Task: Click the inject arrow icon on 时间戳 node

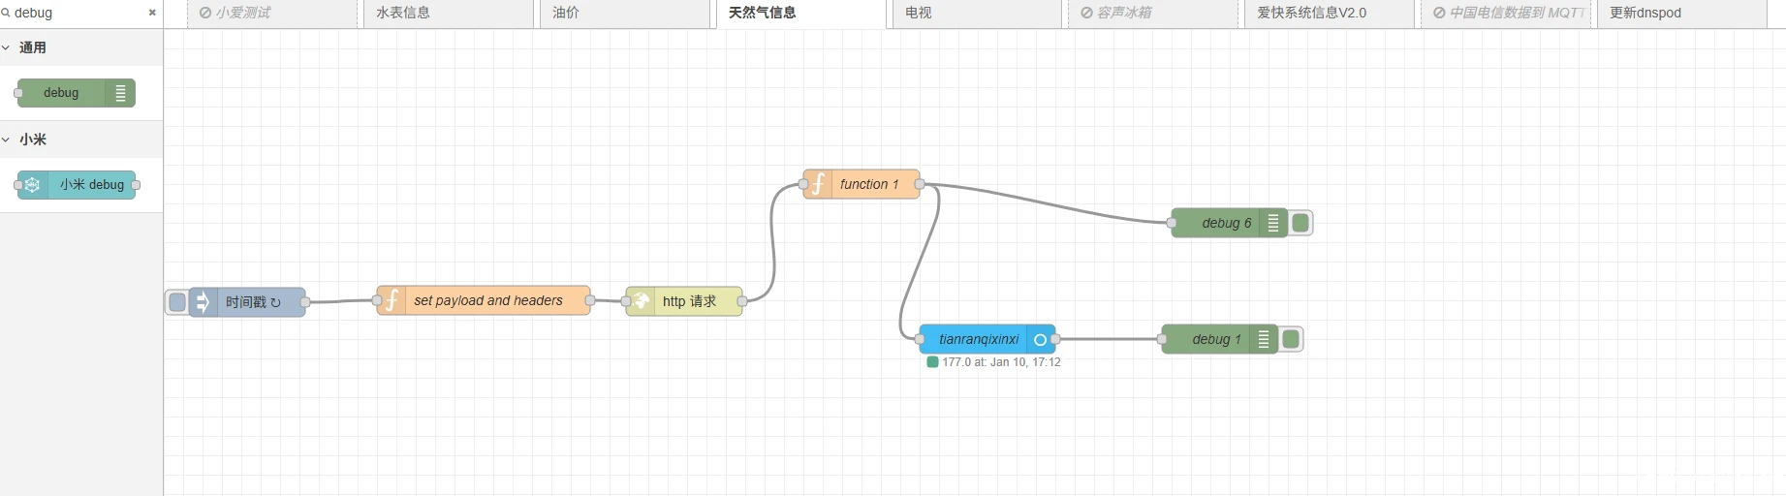Action: pos(203,302)
